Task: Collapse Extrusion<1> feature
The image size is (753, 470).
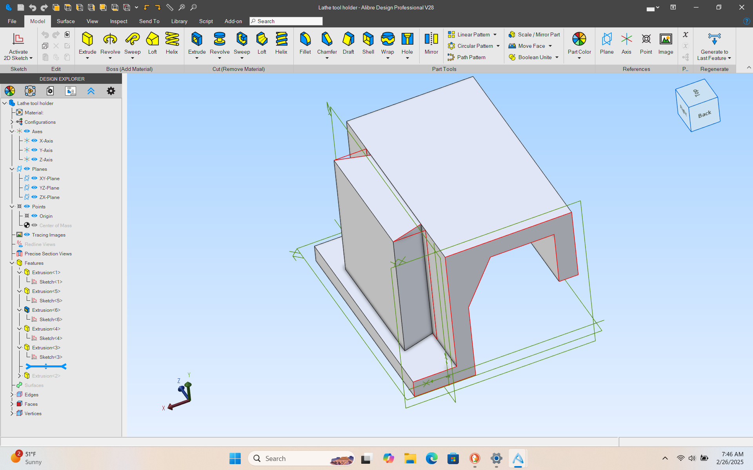Action: [19, 272]
